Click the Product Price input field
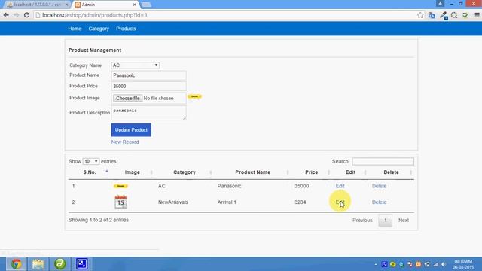The width and height of the screenshot is (482, 271). click(148, 86)
